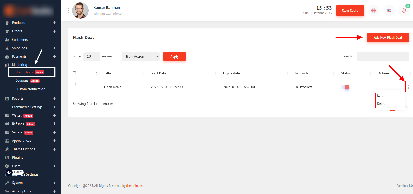Open three-dot actions menu for Flash Deals row
The image size is (413, 194).
pyautogui.click(x=408, y=87)
